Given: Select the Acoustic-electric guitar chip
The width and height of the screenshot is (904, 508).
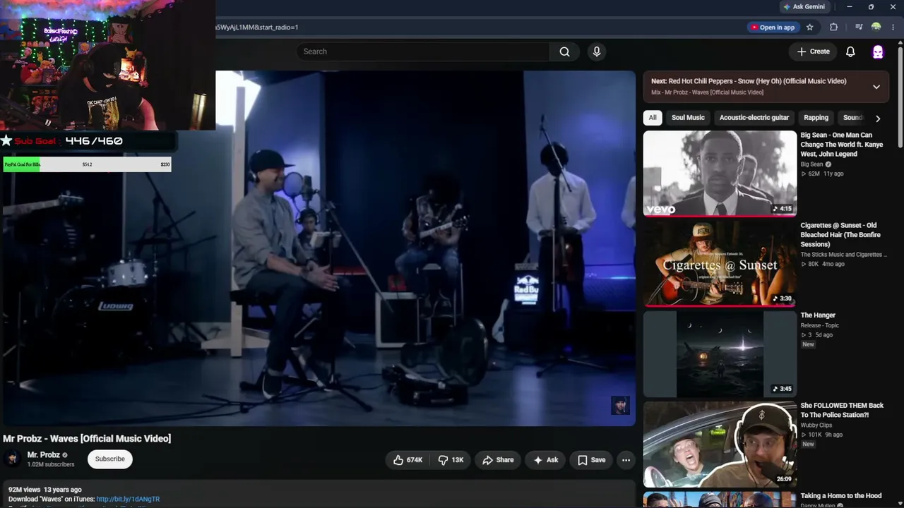Looking at the screenshot, I should coord(754,118).
